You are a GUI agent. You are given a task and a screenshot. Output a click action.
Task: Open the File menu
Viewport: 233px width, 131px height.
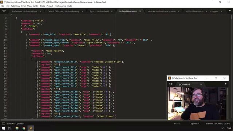pyautogui.click(x=3, y=6)
